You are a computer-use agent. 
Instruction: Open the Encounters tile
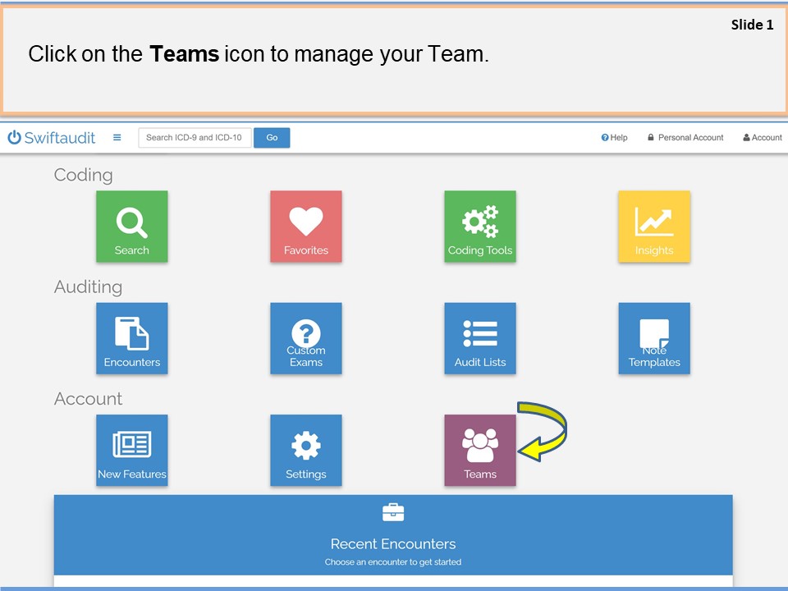(131, 338)
